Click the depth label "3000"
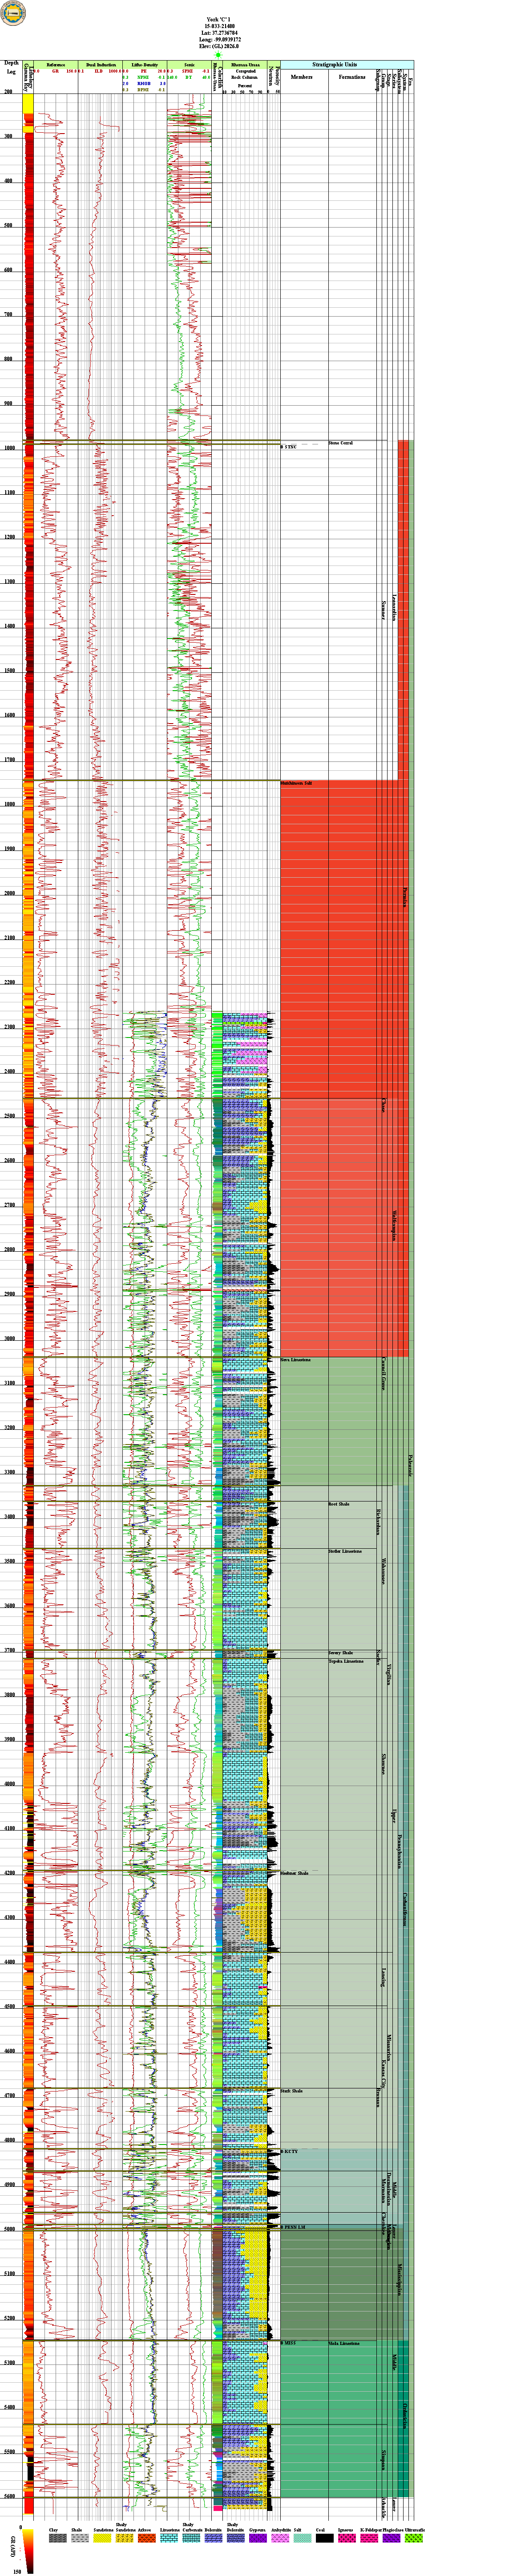The image size is (525, 2576). pos(9,1339)
